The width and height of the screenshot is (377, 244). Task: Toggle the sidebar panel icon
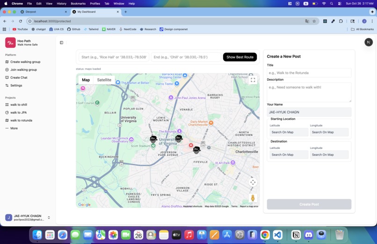(62, 43)
